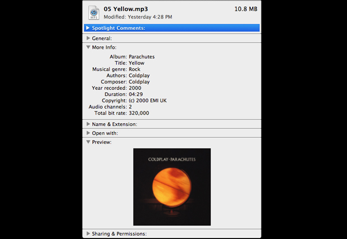The height and width of the screenshot is (239, 347).
Task: Click the MP3 file icon in header
Action: pos(94,12)
